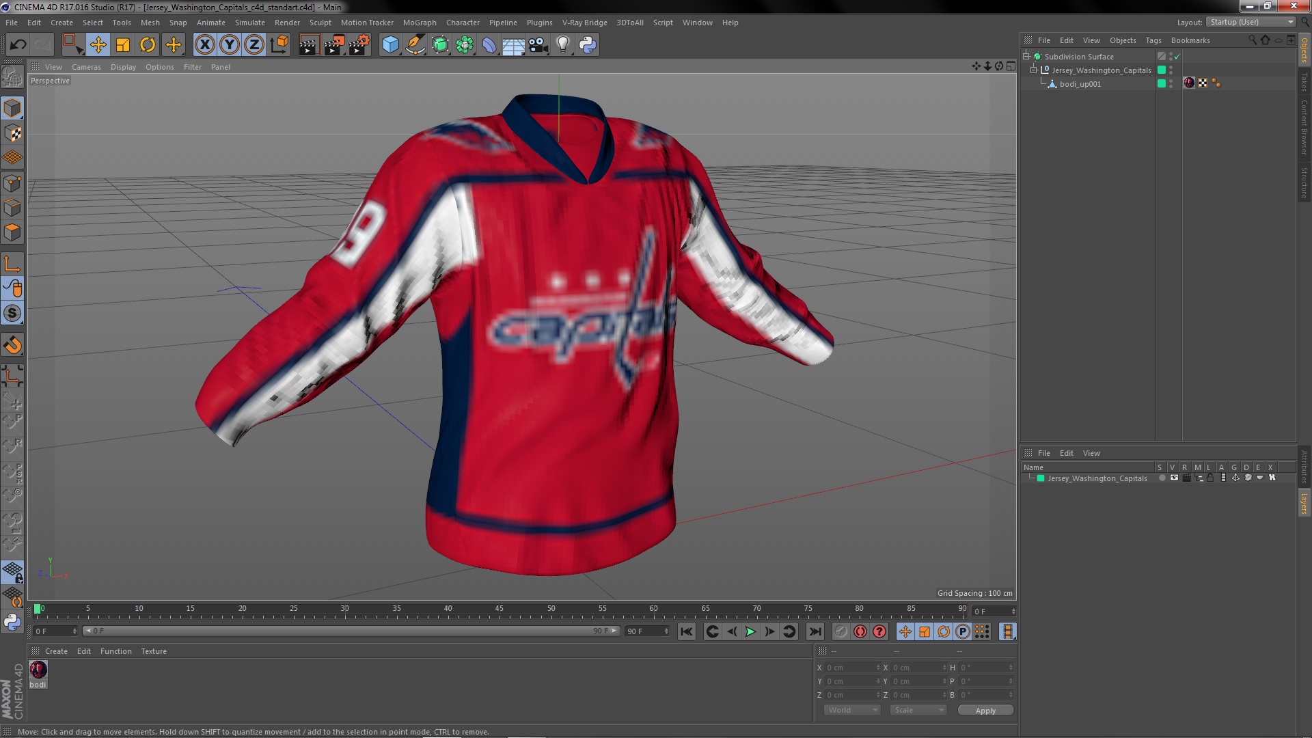Click the Array modeling object icon

click(x=465, y=45)
